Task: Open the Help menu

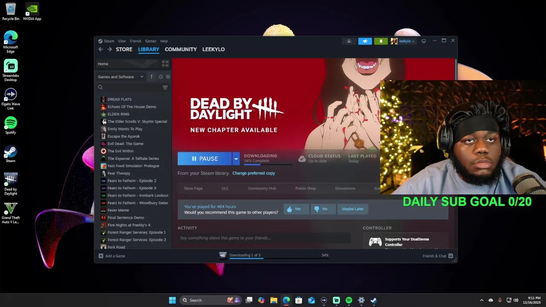Action: 164,41
